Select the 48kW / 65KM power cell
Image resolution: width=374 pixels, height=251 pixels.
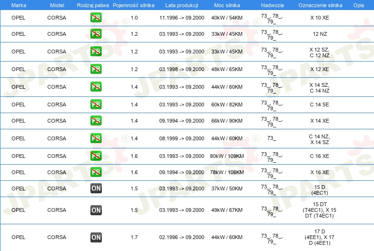[x=227, y=69]
